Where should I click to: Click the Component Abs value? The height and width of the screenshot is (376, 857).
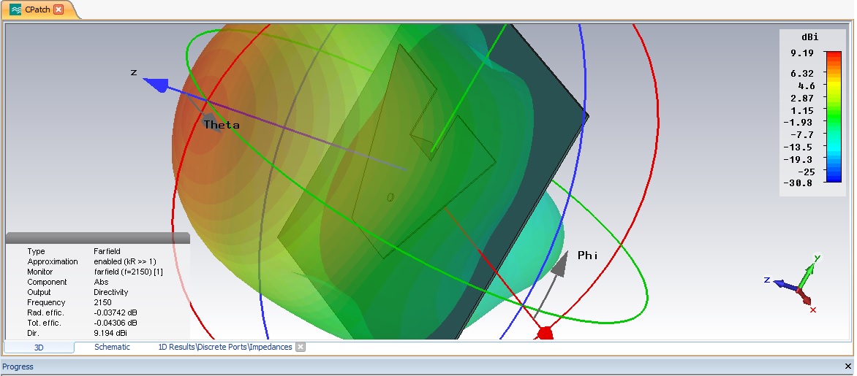coord(101,282)
